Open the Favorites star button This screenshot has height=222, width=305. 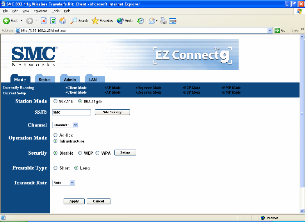(x=102, y=21)
